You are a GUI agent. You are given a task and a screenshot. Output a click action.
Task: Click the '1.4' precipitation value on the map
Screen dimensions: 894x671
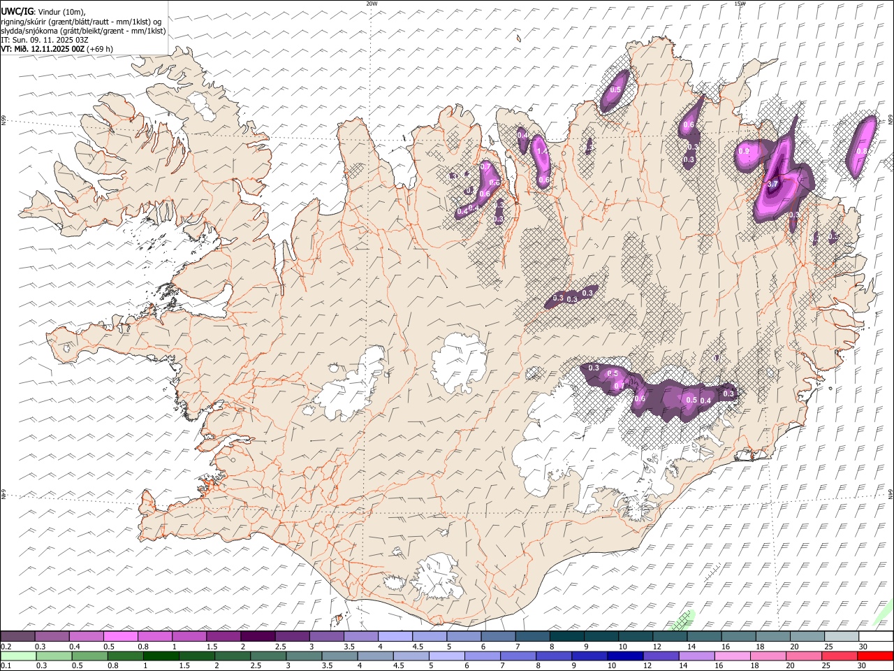click(x=542, y=151)
